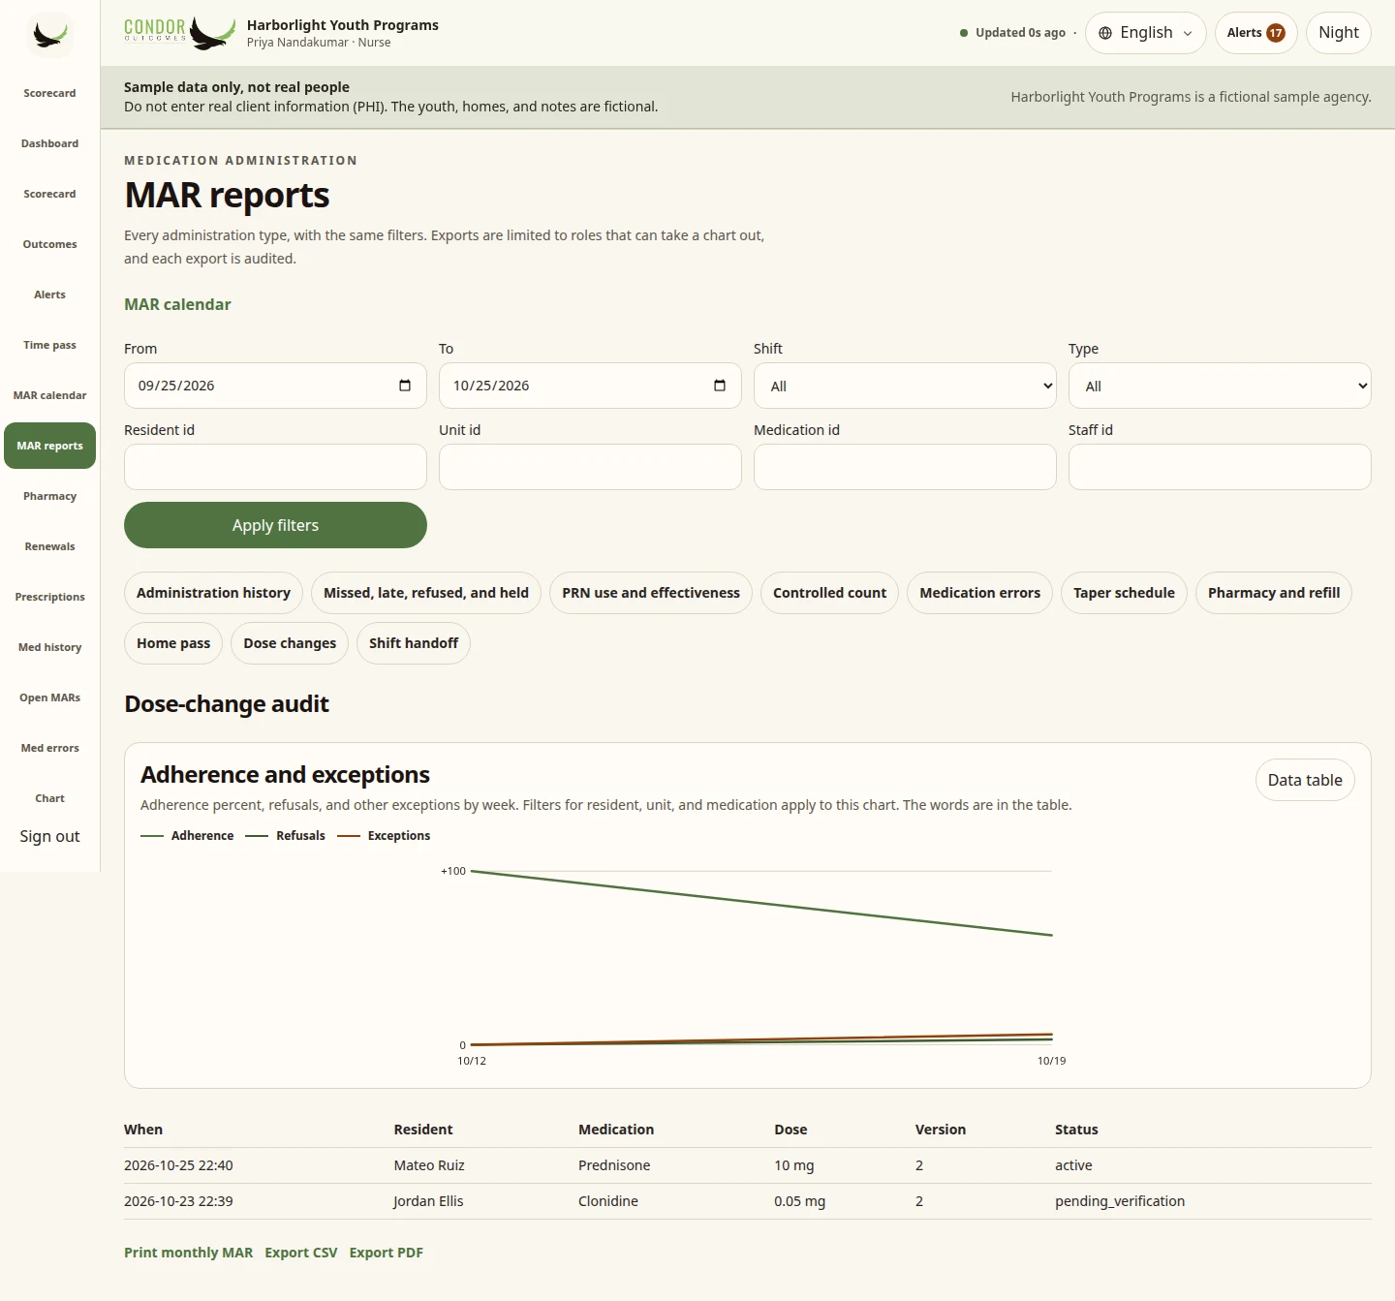Select Missed, late, refused, and held tab

pos(426,593)
